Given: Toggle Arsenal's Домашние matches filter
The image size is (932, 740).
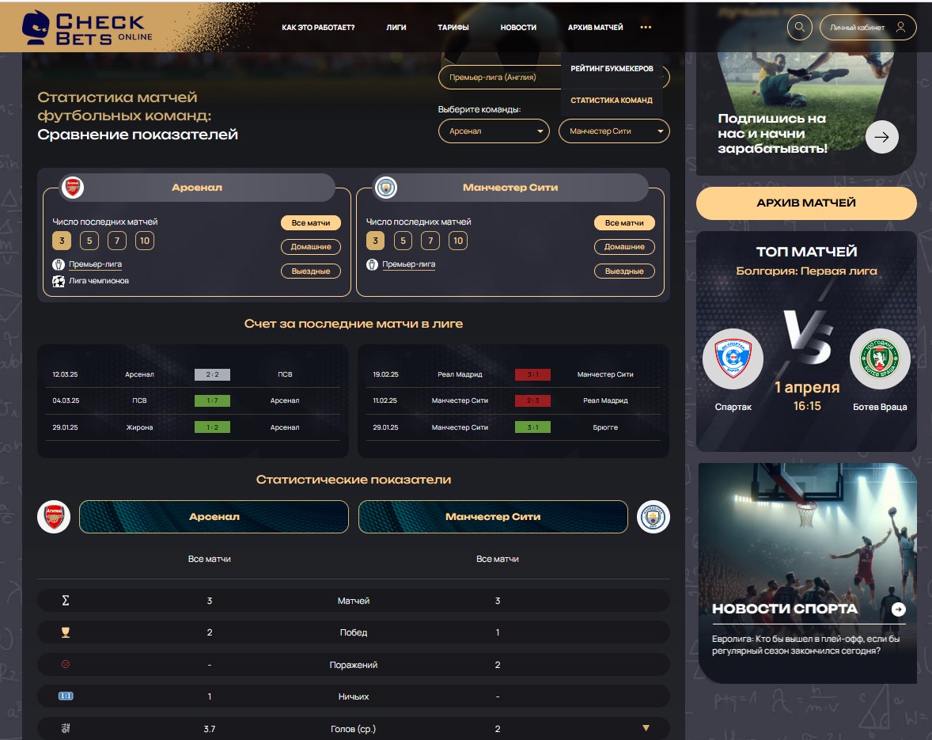Looking at the screenshot, I should (311, 247).
